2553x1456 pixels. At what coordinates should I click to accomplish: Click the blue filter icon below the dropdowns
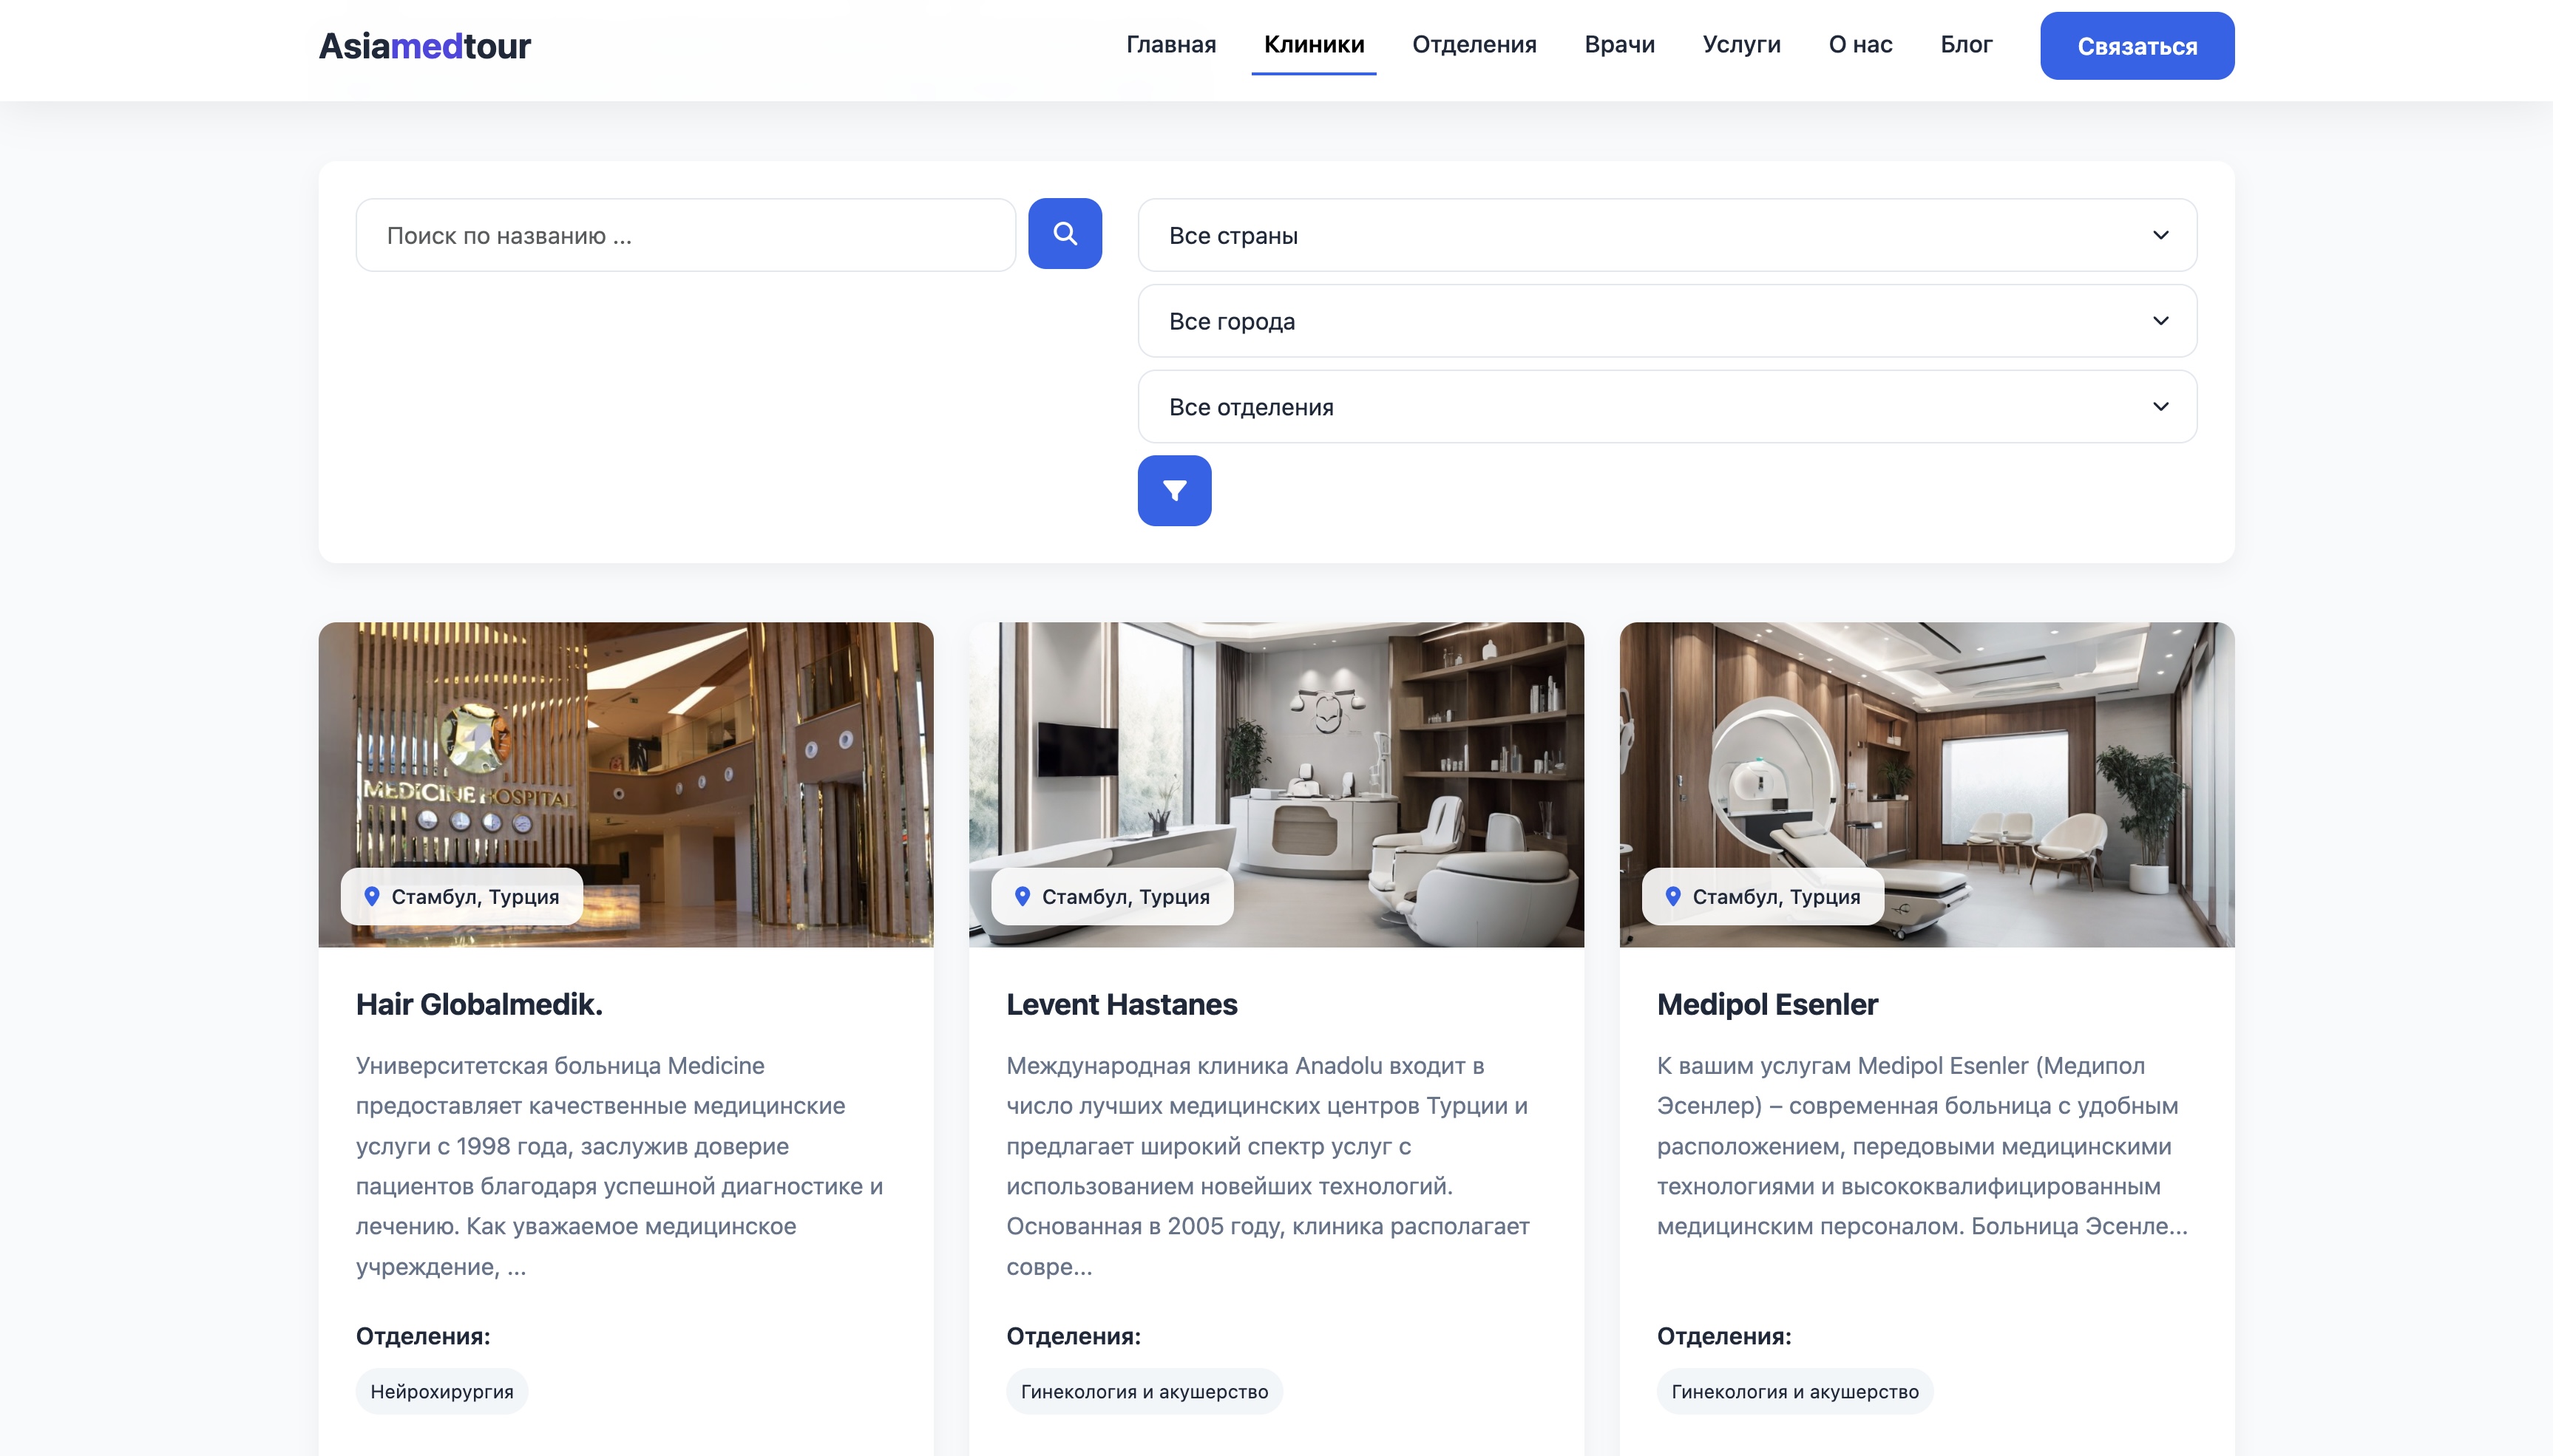pyautogui.click(x=1174, y=490)
